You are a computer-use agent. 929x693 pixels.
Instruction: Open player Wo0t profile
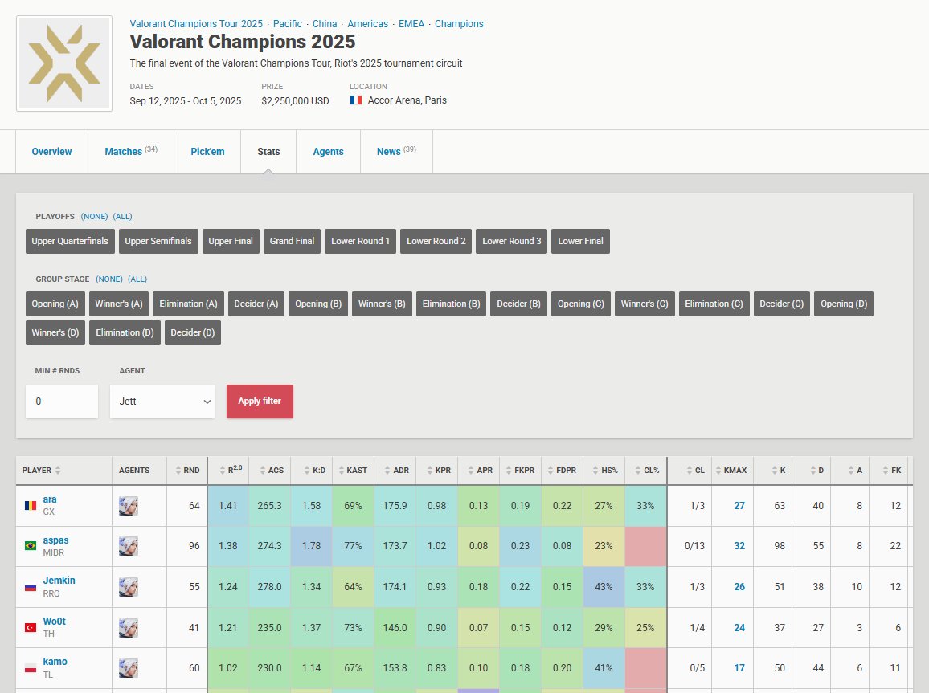pyautogui.click(x=54, y=622)
